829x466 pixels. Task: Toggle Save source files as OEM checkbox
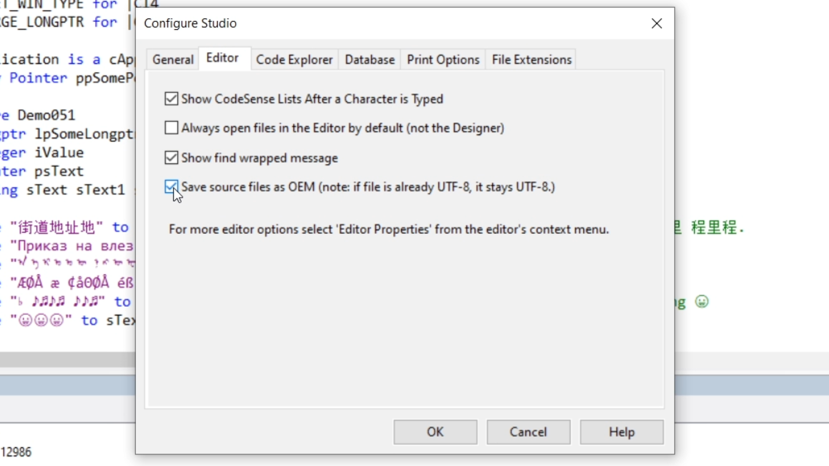(171, 187)
